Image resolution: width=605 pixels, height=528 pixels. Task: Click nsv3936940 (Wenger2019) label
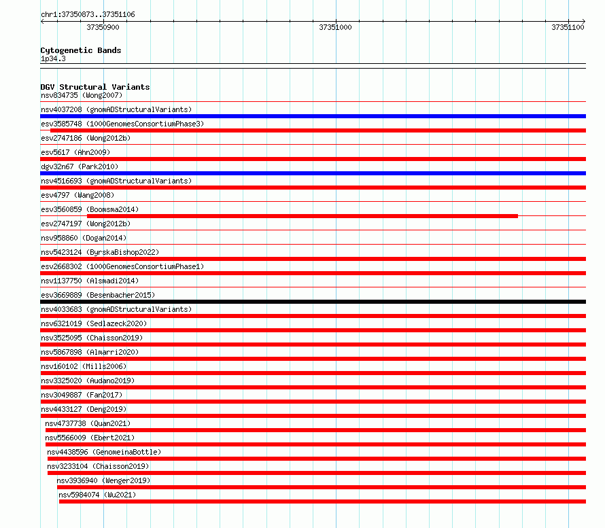pos(103,480)
